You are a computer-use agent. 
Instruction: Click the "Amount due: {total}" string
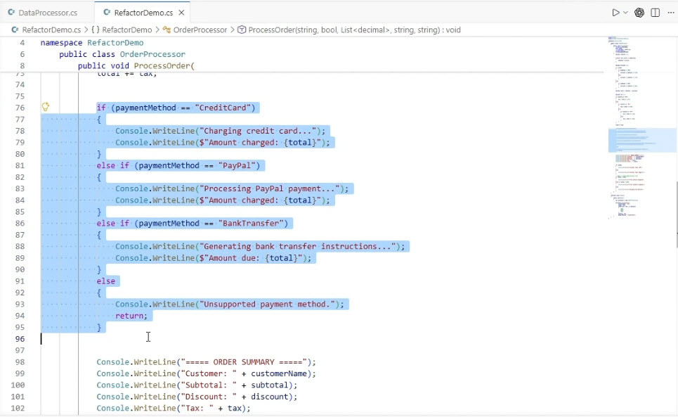point(250,258)
